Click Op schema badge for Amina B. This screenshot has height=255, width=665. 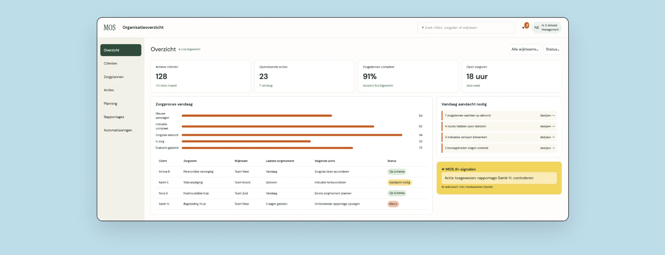[x=397, y=172]
